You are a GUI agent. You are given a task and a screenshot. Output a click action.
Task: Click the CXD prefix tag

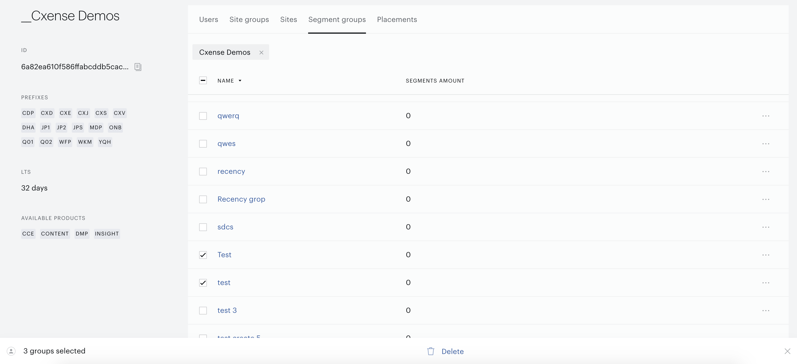pos(47,113)
